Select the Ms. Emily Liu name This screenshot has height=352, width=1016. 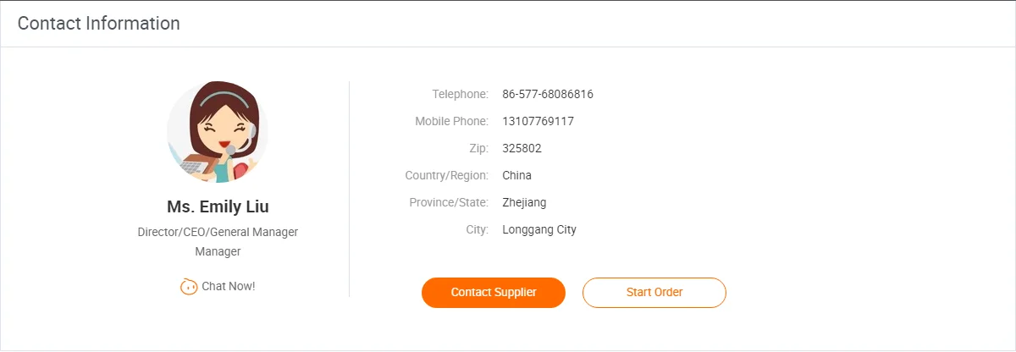(218, 207)
